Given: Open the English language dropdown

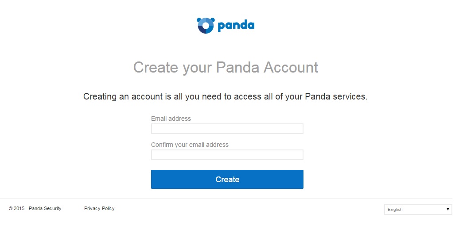Looking at the screenshot, I should point(418,209).
